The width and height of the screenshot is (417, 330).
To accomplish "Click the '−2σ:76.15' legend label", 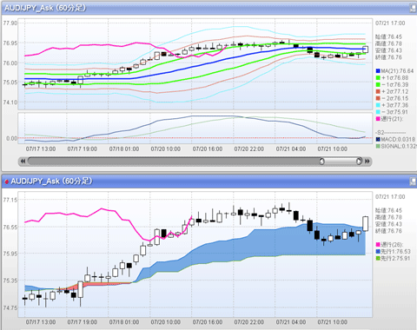I will click(x=395, y=98).
